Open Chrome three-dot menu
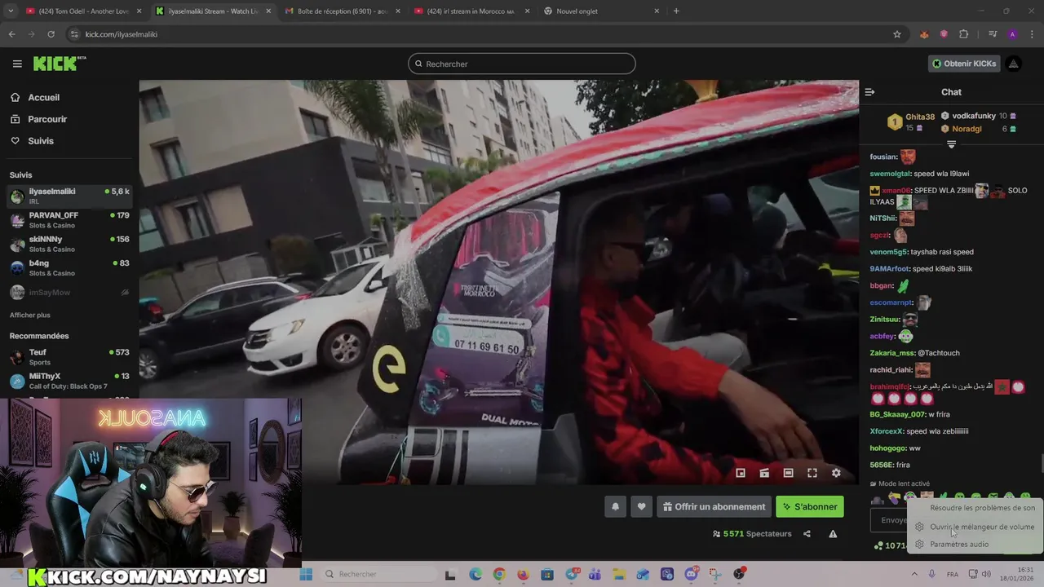Screen dimensions: 1044x587 [1033, 34]
